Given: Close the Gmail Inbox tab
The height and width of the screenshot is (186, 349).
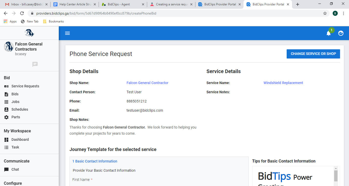Looking at the screenshot, I should point(46,4).
